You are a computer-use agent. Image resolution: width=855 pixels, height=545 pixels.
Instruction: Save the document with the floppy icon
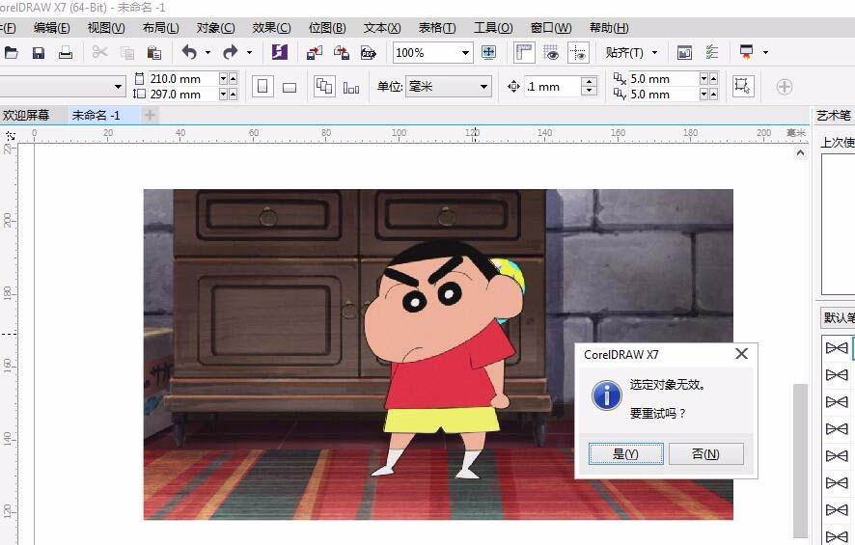coord(39,53)
